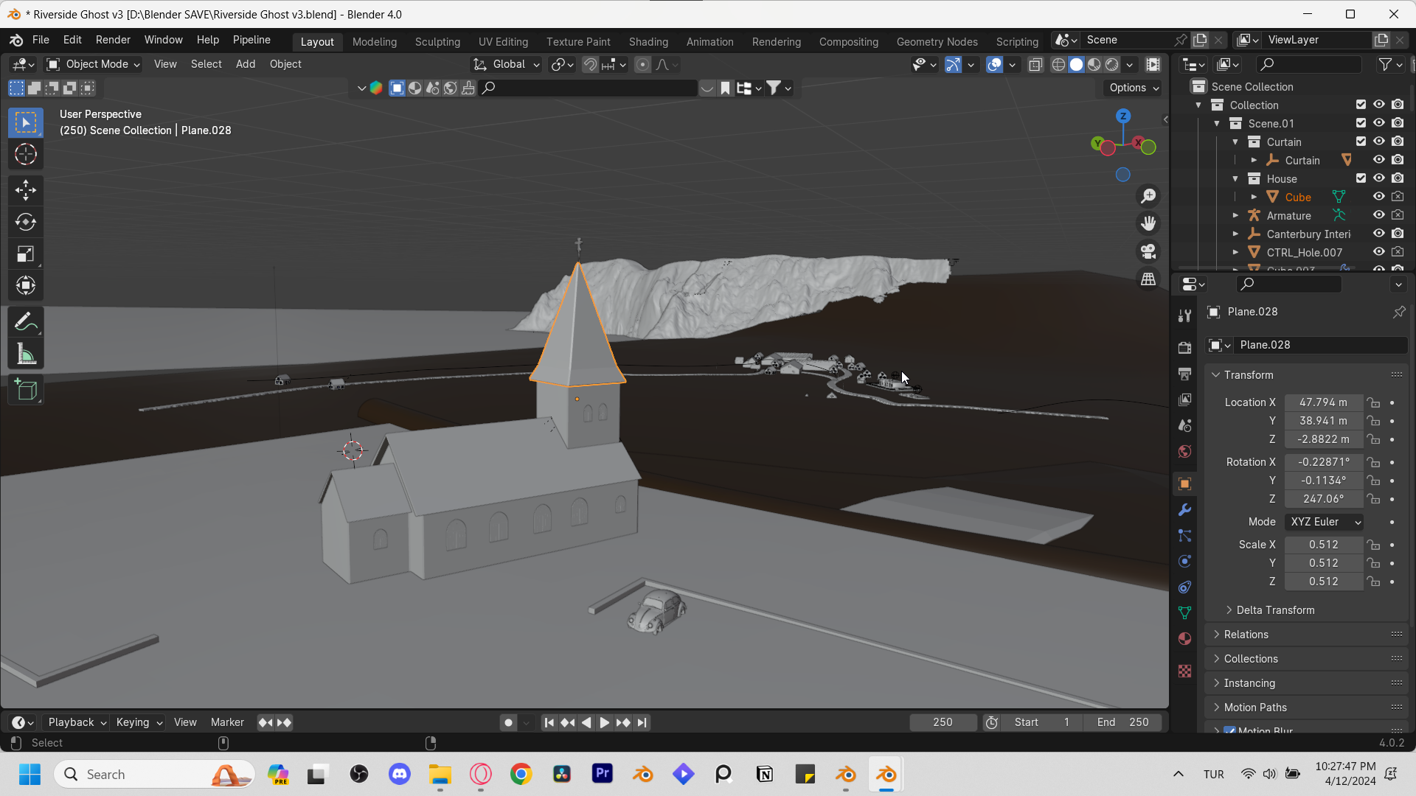
Task: Toggle camera view in the viewport
Action: (x=1148, y=251)
